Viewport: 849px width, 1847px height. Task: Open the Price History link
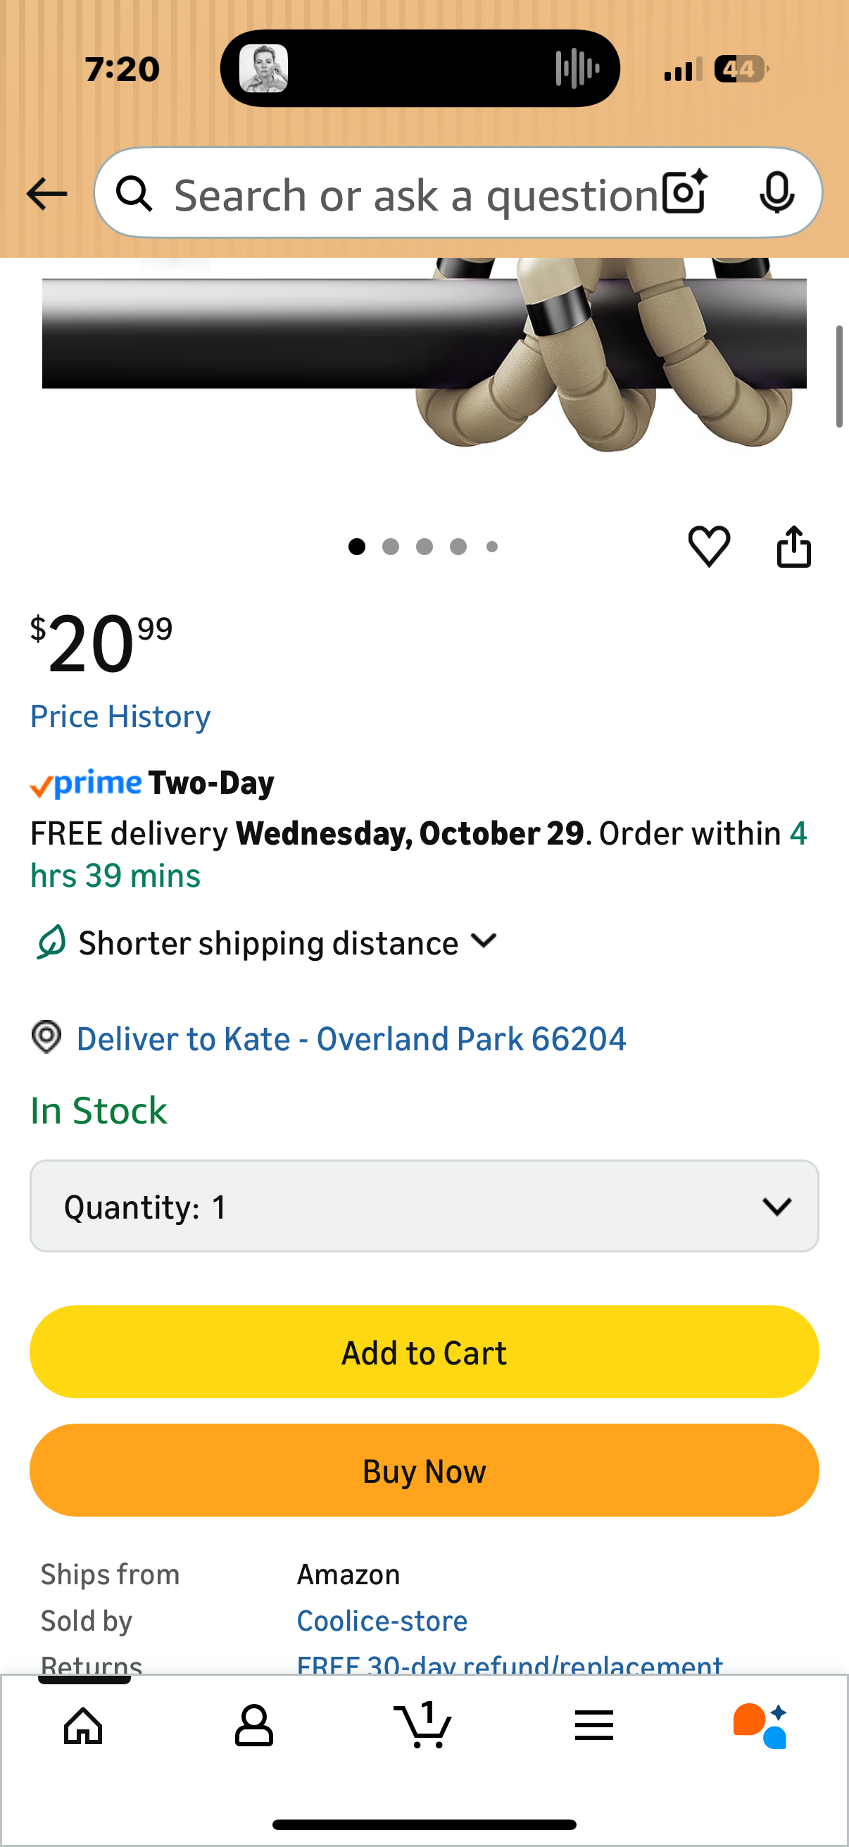[120, 715]
